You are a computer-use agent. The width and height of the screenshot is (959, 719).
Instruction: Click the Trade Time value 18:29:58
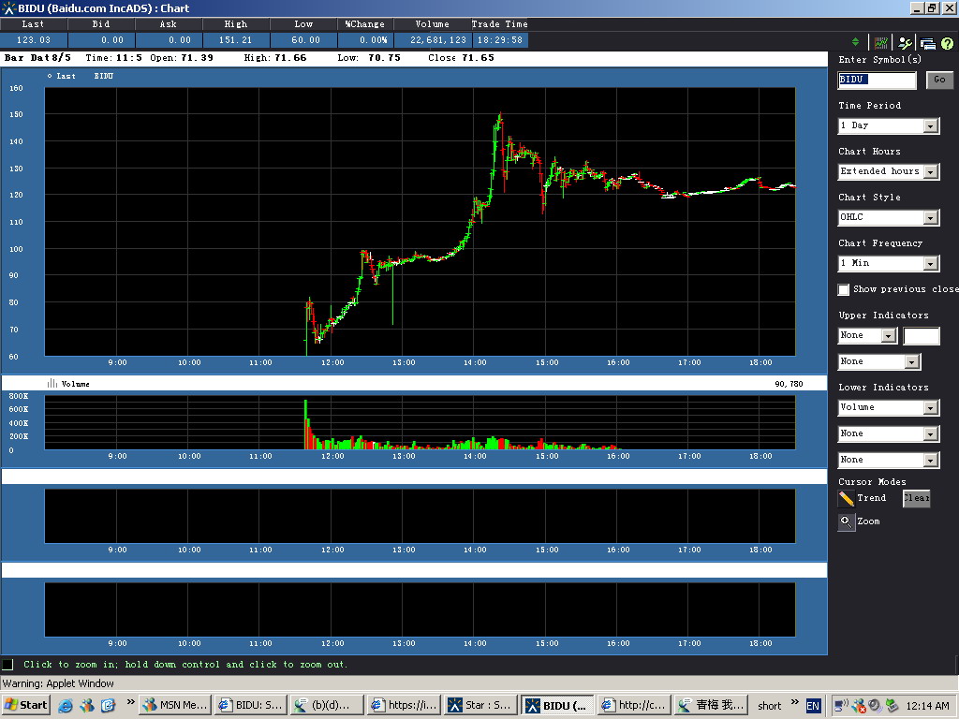pos(500,40)
